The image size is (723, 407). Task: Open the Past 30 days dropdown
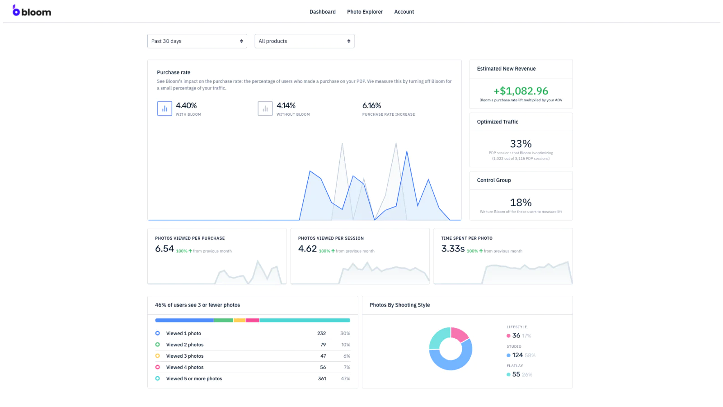tap(197, 41)
